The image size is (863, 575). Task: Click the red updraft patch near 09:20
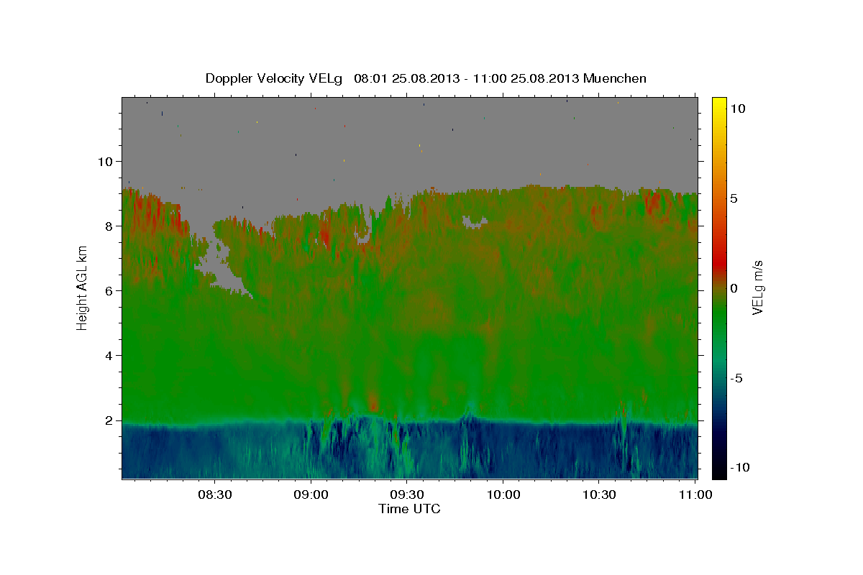(x=373, y=402)
